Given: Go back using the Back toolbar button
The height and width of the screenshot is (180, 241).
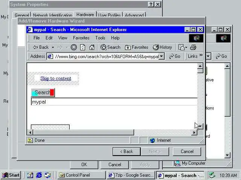Looking at the screenshot, I should [x=41, y=47].
